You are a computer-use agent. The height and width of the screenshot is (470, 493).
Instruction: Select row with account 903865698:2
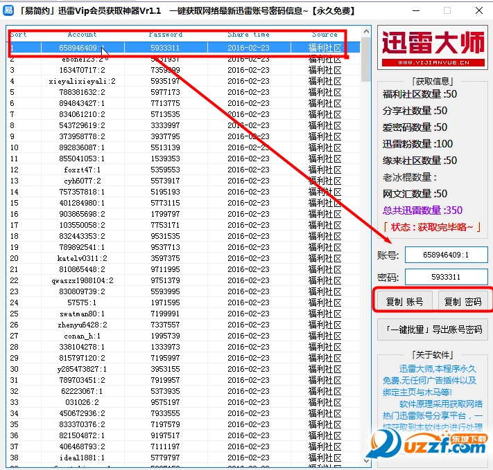(x=183, y=214)
